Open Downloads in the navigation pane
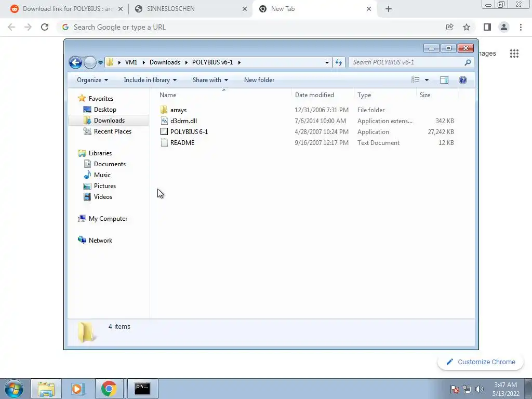This screenshot has height=399, width=532. coord(109,121)
